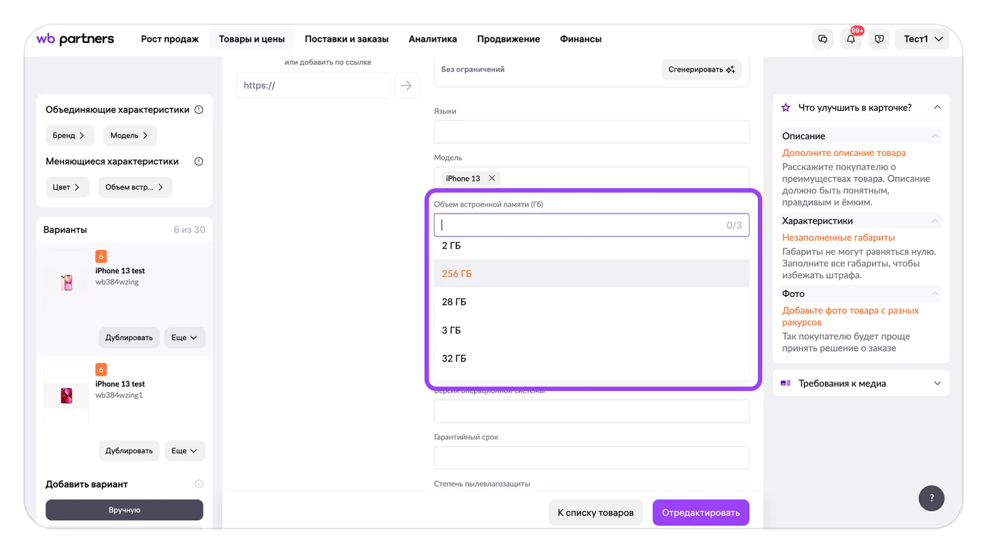
Task: Open Еще menu for wb384wzing variant
Action: [184, 338]
